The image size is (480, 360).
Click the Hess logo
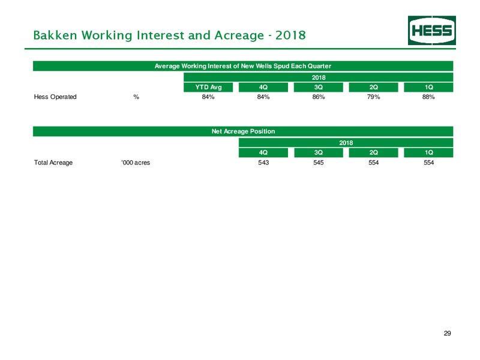pos(431,31)
